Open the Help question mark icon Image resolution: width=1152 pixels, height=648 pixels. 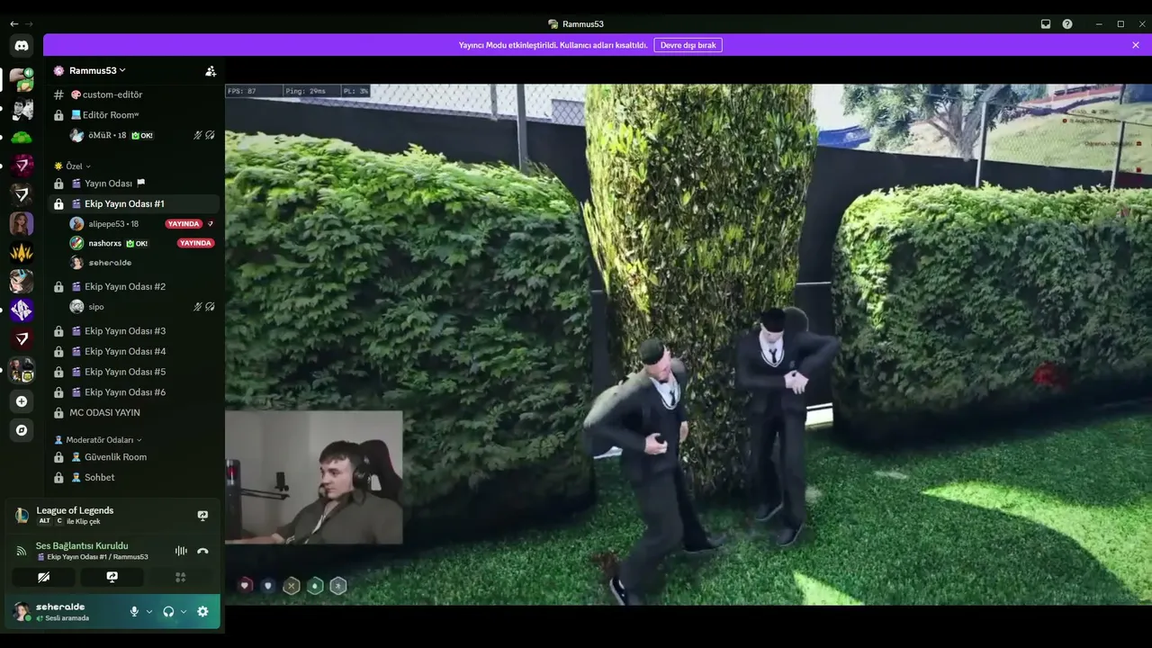click(x=1067, y=24)
